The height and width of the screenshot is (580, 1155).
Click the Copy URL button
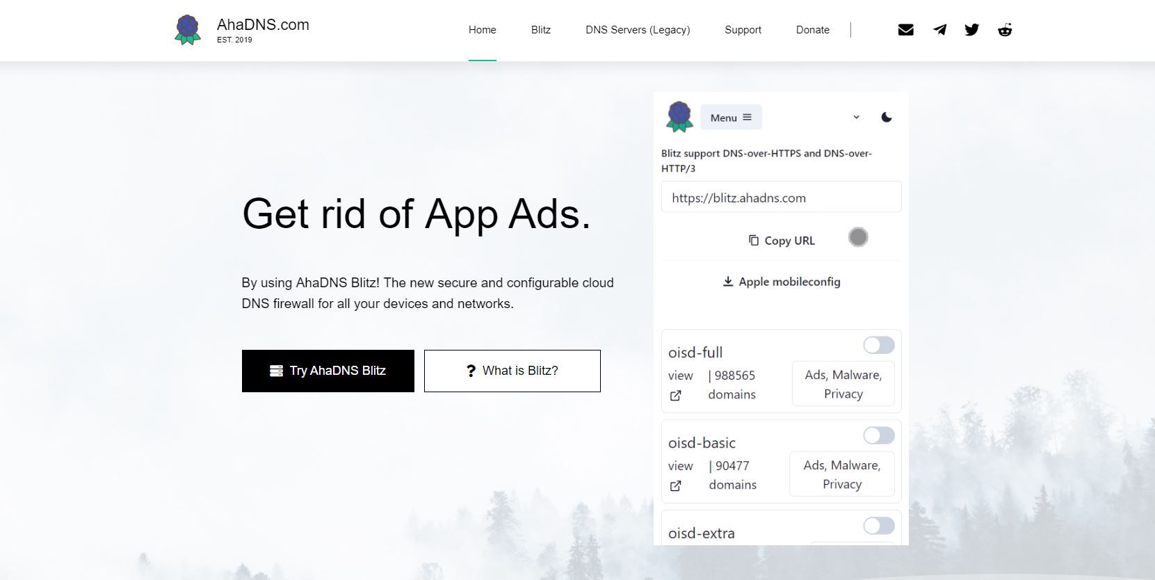pyautogui.click(x=782, y=241)
